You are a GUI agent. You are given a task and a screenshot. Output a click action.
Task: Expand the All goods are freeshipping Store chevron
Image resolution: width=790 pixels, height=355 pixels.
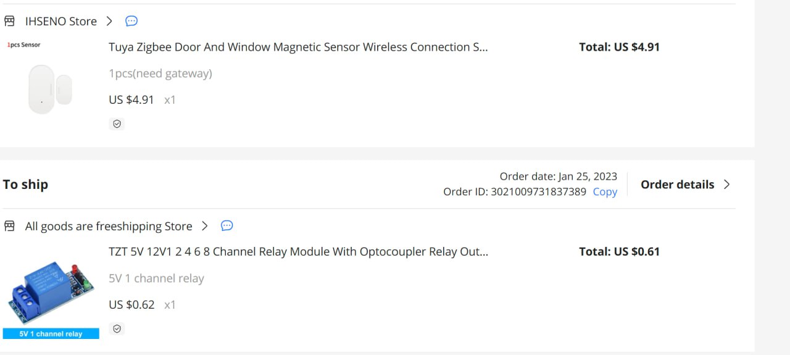205,226
